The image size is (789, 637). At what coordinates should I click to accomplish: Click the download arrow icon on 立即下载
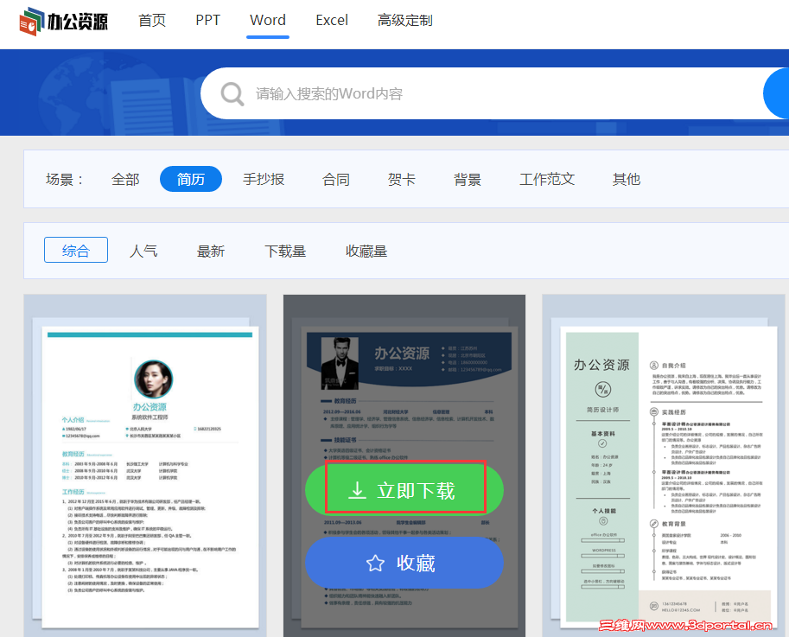click(x=357, y=490)
